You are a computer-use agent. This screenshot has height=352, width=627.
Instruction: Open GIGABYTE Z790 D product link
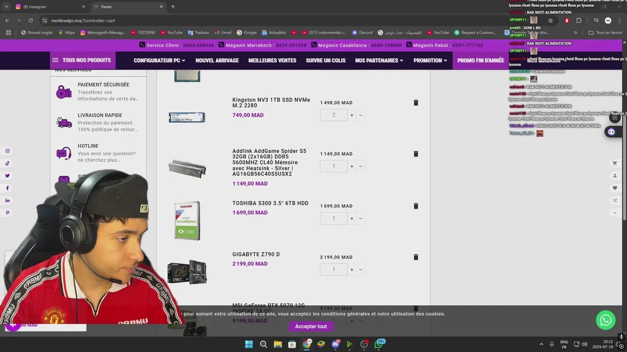[x=256, y=255]
